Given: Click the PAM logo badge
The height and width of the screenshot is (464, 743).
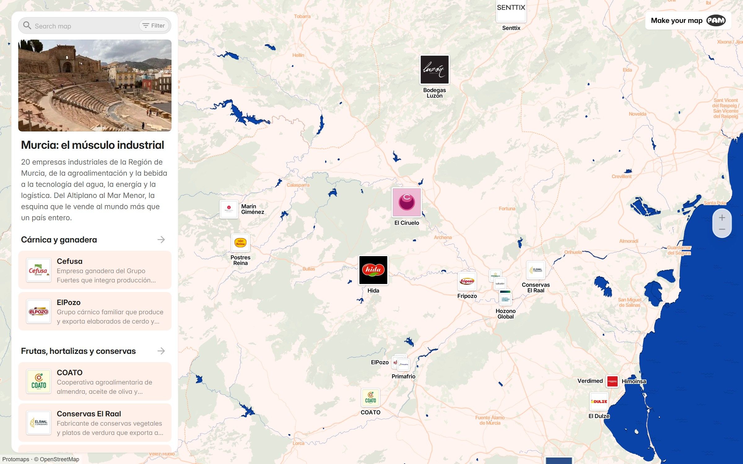Looking at the screenshot, I should coord(716,20).
